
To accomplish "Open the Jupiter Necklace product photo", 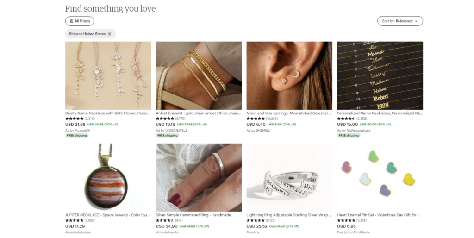I will tap(108, 177).
